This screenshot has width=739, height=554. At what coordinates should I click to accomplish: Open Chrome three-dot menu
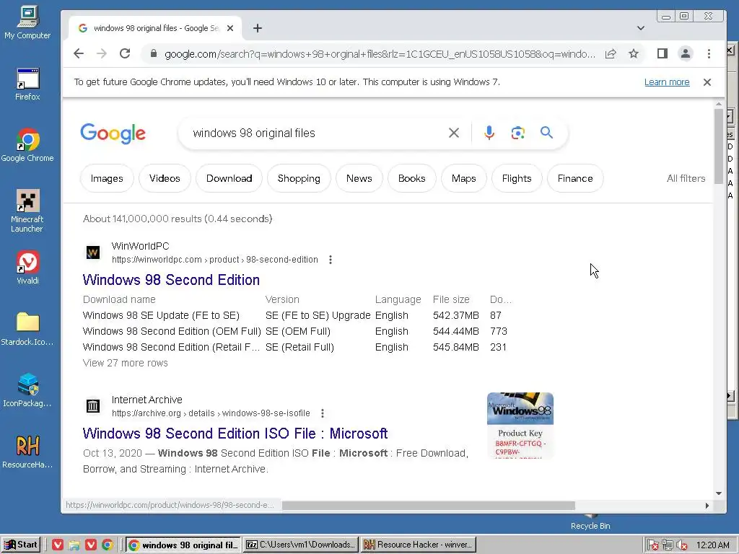pyautogui.click(x=709, y=53)
